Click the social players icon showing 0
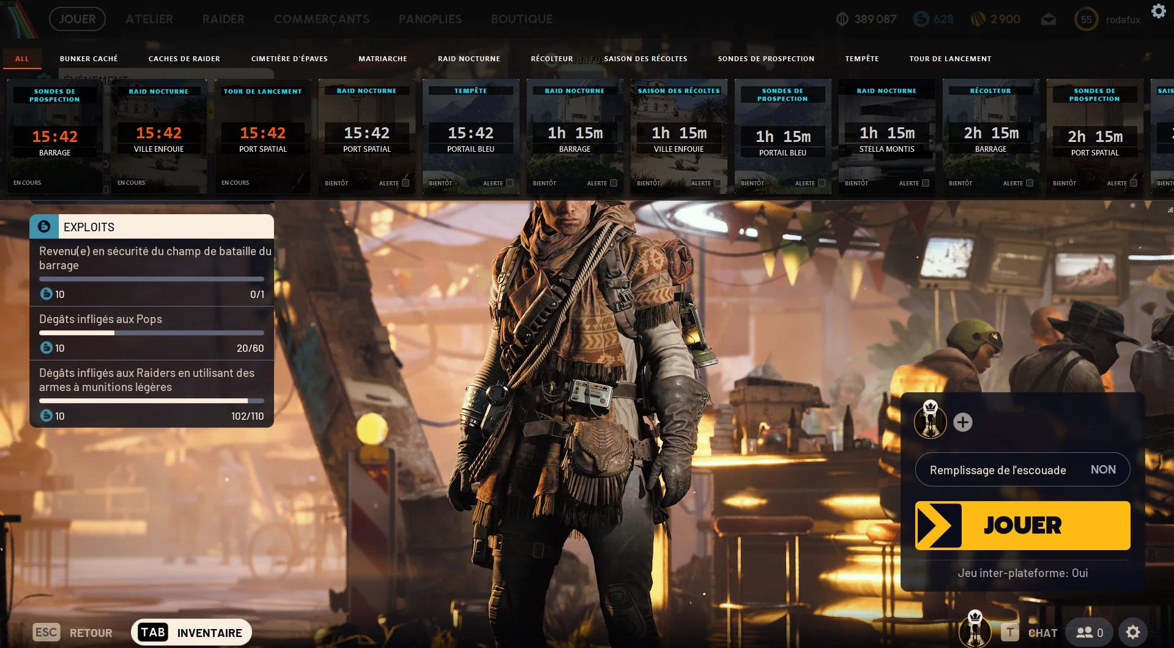The width and height of the screenshot is (1174, 648). [1088, 632]
